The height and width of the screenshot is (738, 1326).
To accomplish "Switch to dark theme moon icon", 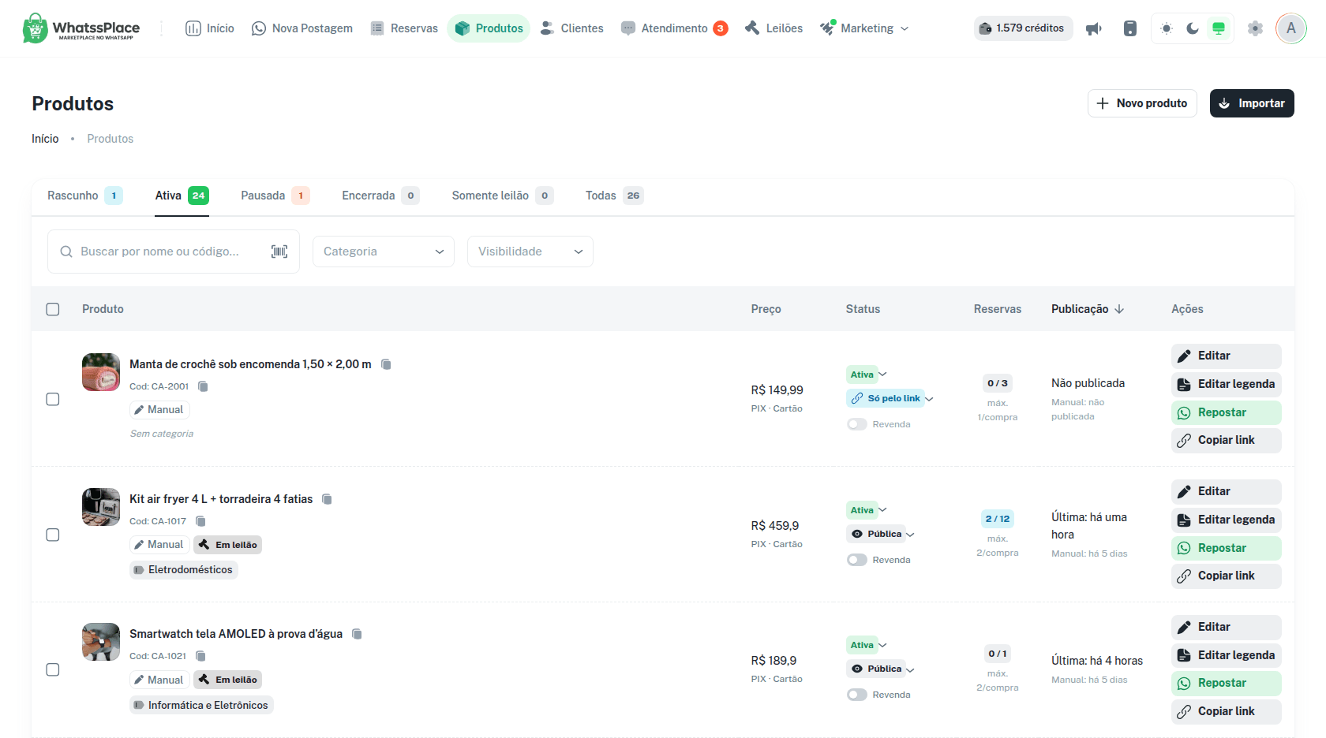I will click(x=1193, y=28).
